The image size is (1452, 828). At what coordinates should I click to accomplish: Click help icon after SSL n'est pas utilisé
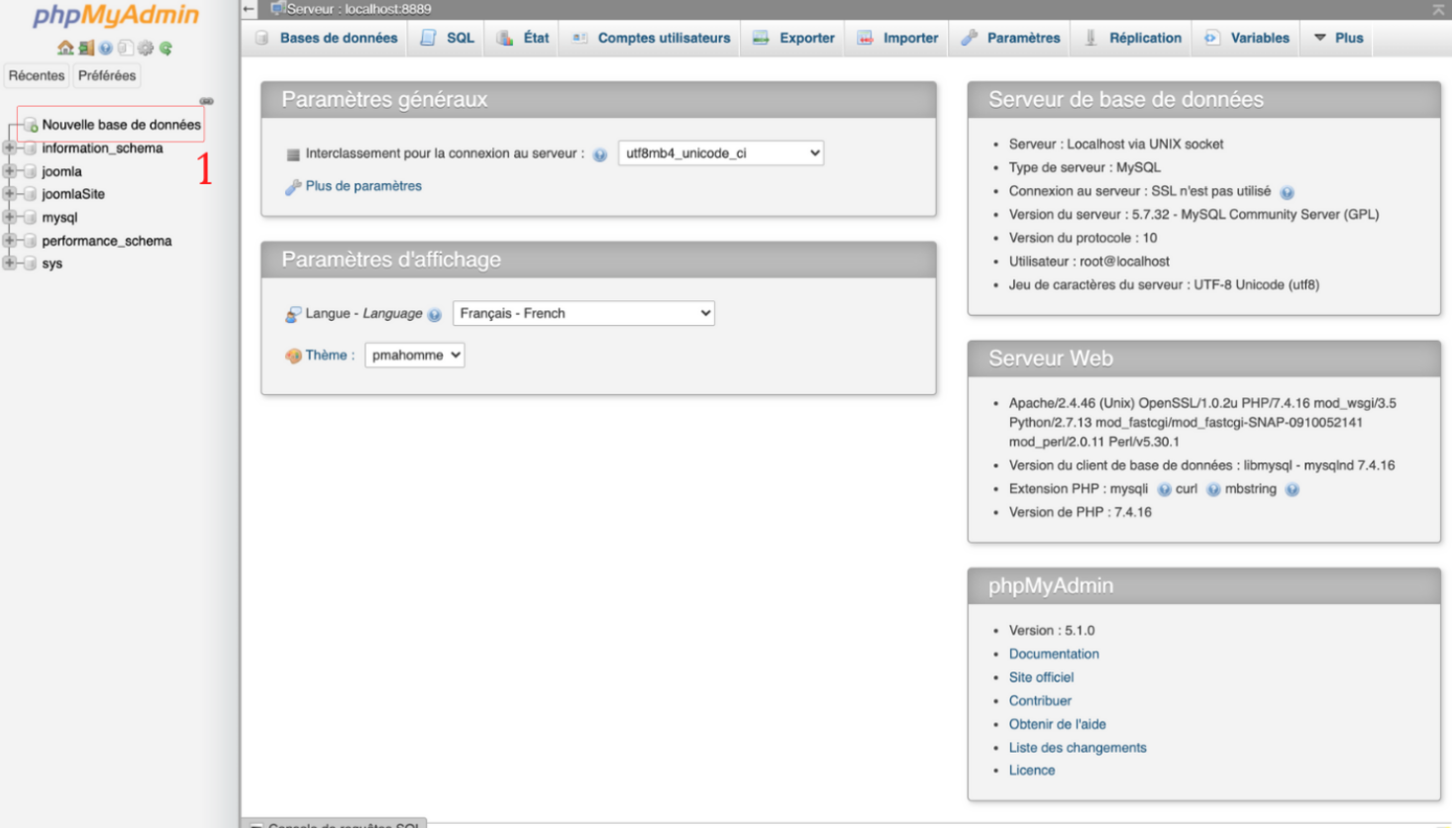click(x=1287, y=192)
